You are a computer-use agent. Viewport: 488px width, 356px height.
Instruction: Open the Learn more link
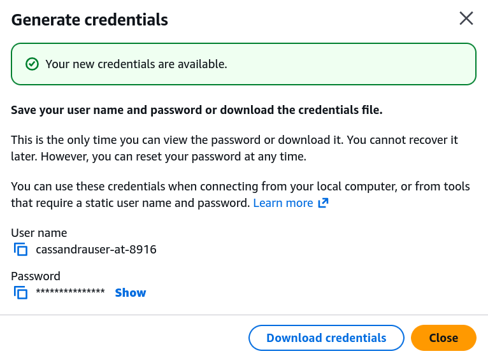click(x=283, y=203)
